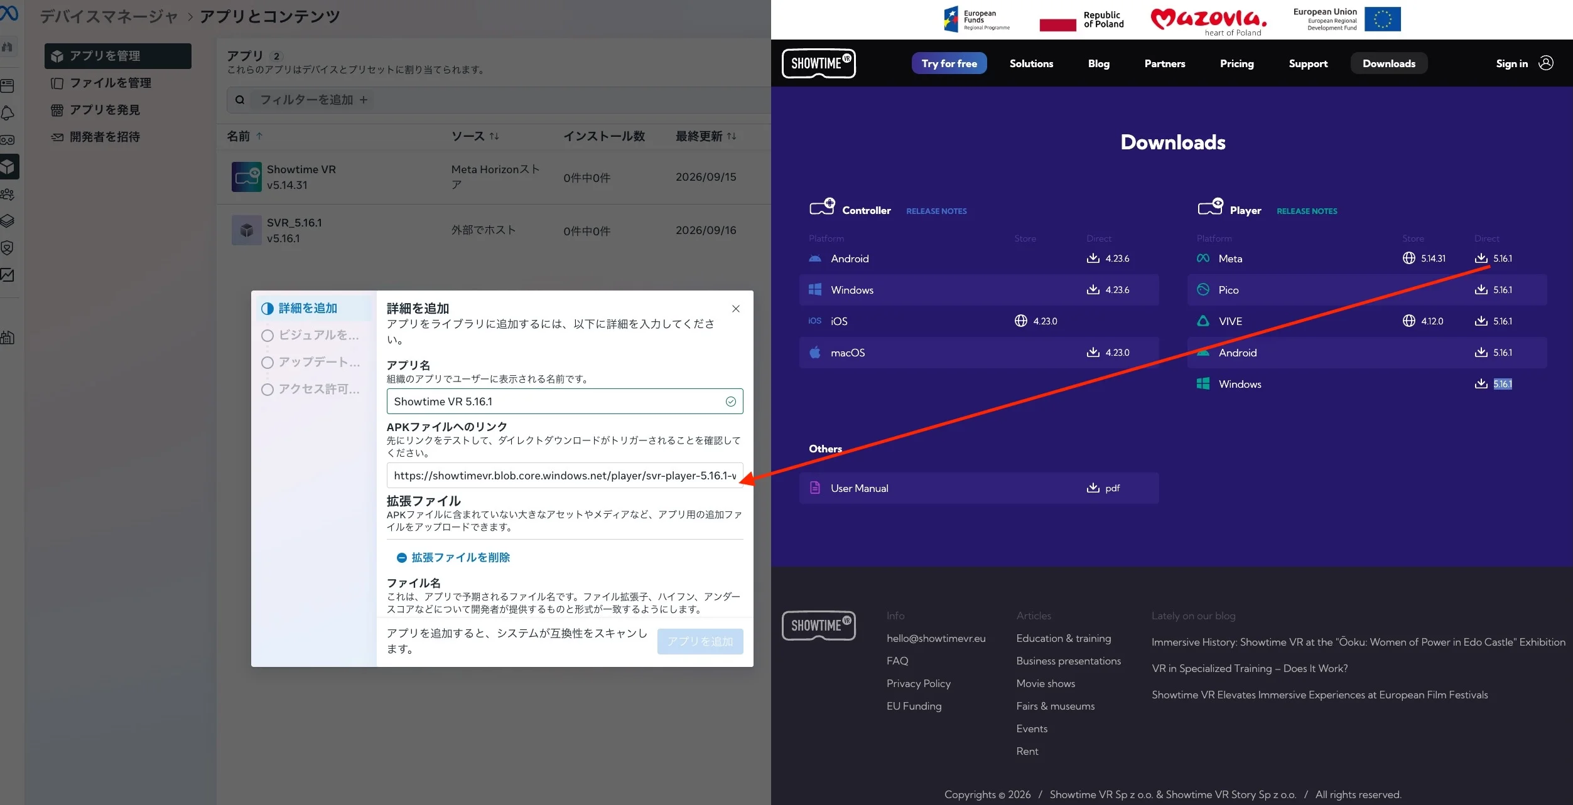
Task: Open the users group icon in sidebar
Action: (x=8, y=194)
